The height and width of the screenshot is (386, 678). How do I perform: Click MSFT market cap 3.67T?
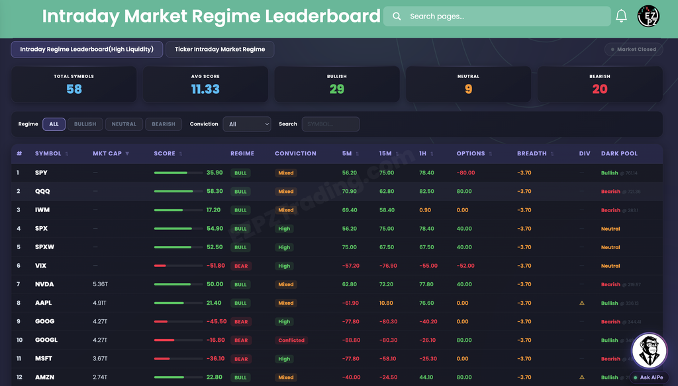pyautogui.click(x=100, y=358)
